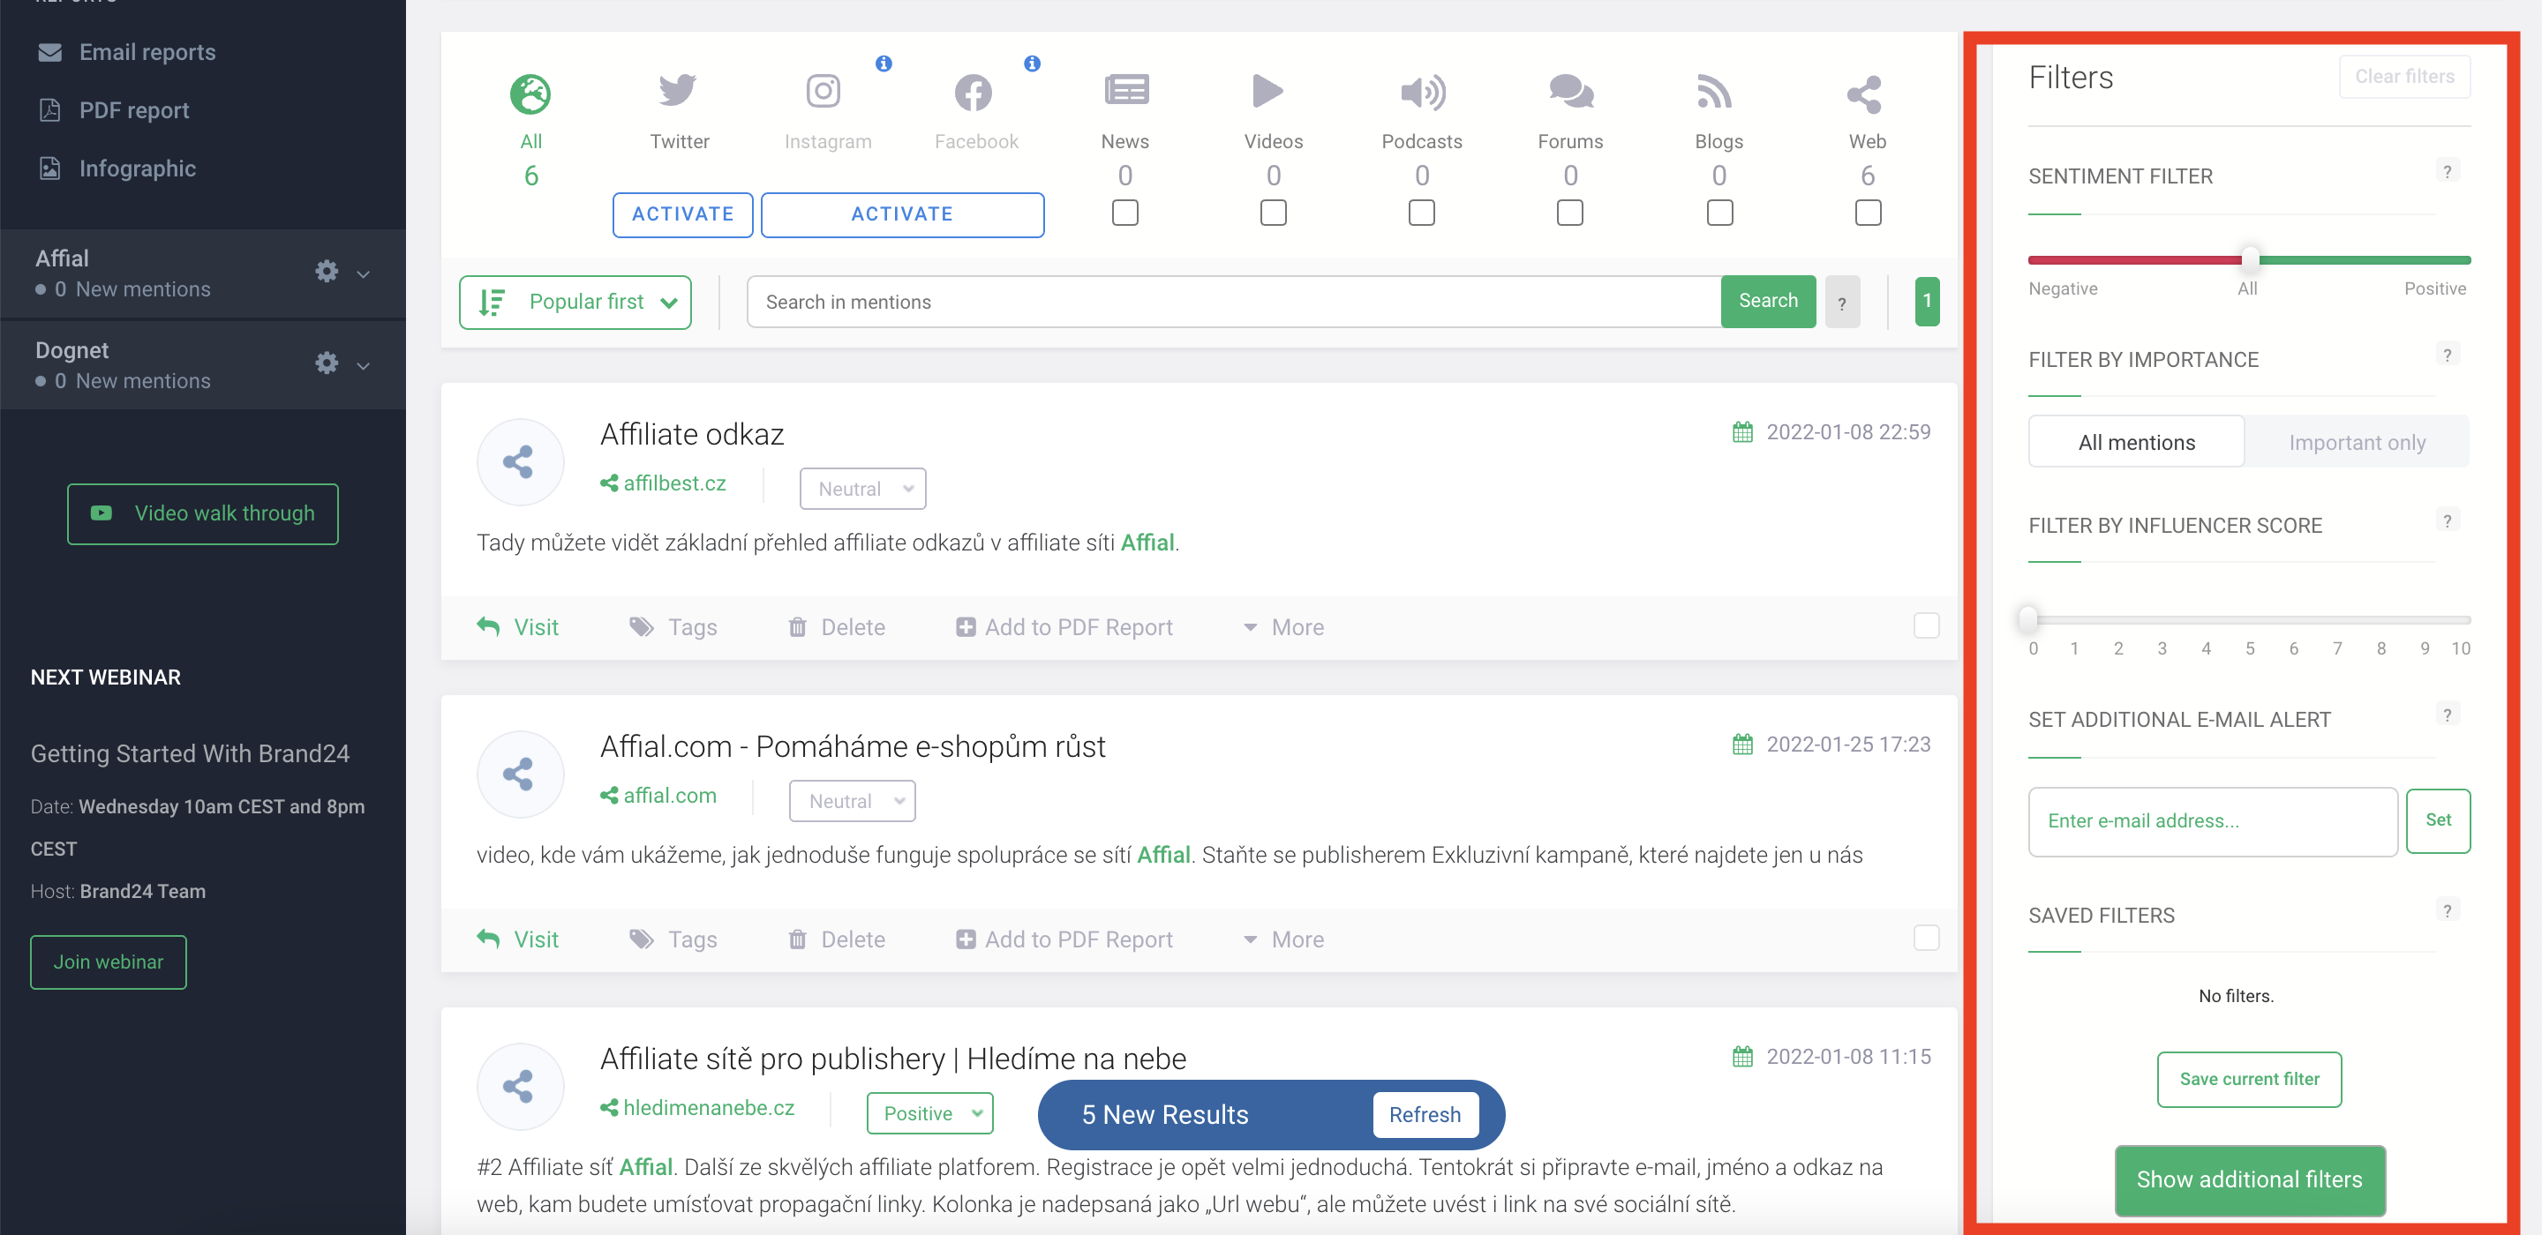Select the Affiliate odkaz mention checkbox
The width and height of the screenshot is (2542, 1235).
tap(1926, 625)
